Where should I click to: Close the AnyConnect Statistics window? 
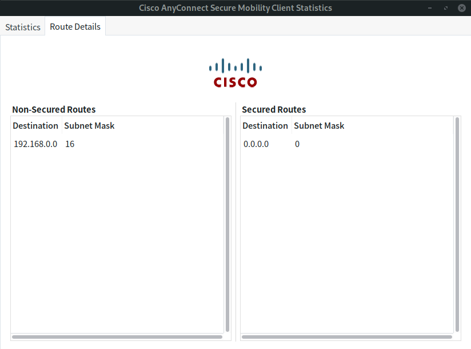[462, 8]
